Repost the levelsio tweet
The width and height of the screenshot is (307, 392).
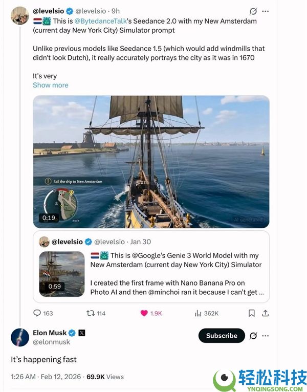click(89, 313)
